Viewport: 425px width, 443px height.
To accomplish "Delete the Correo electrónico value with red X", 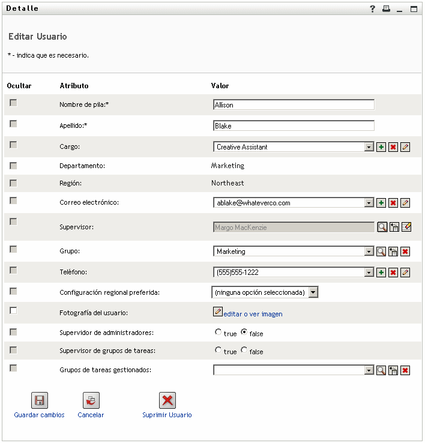I will click(x=393, y=203).
